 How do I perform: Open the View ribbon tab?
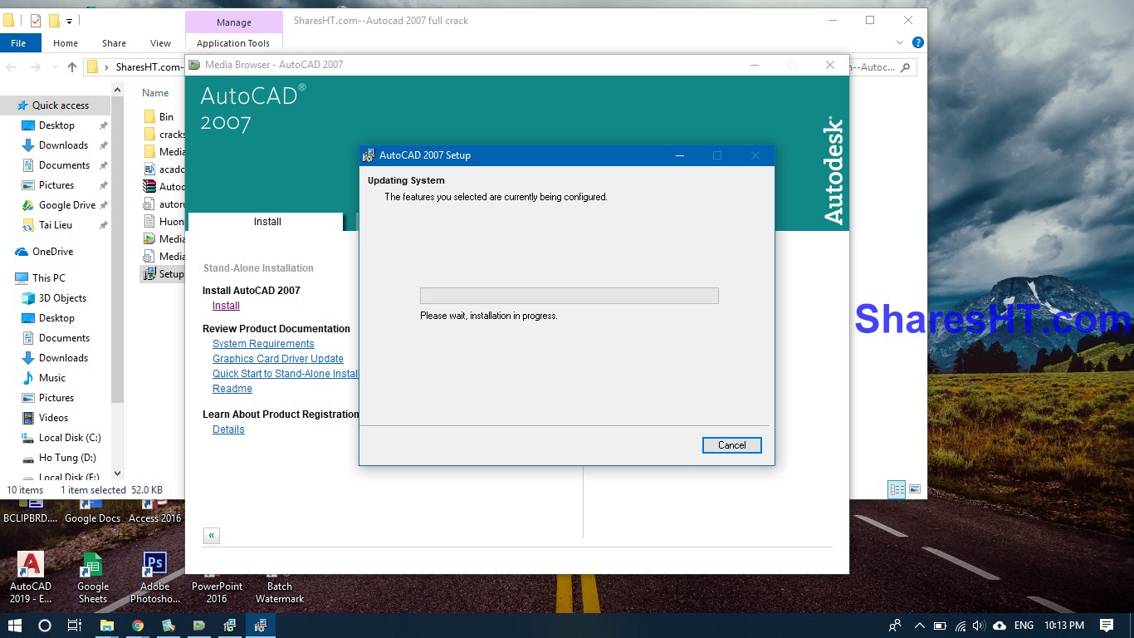[160, 43]
